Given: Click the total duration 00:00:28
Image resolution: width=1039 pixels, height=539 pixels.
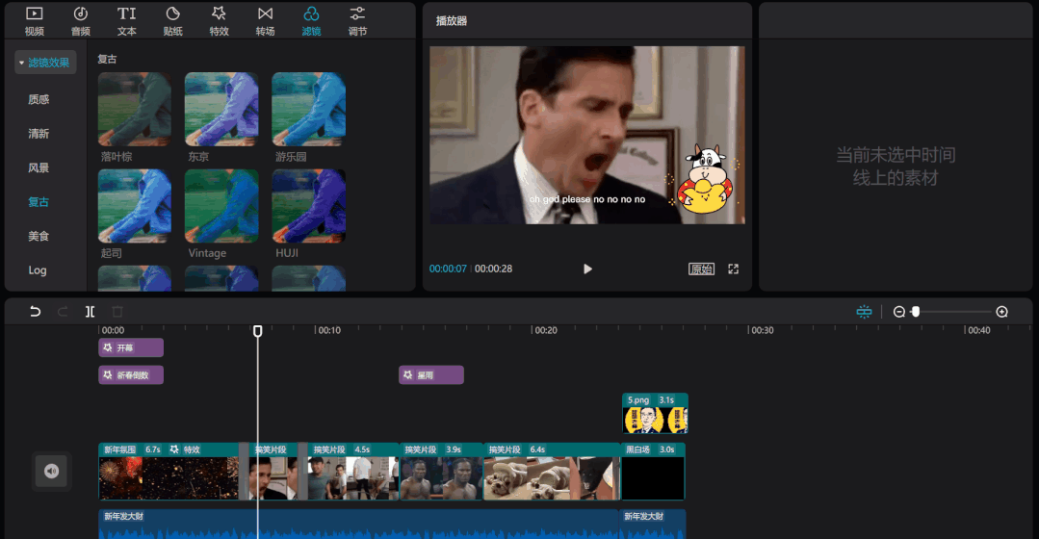Looking at the screenshot, I should coord(493,269).
